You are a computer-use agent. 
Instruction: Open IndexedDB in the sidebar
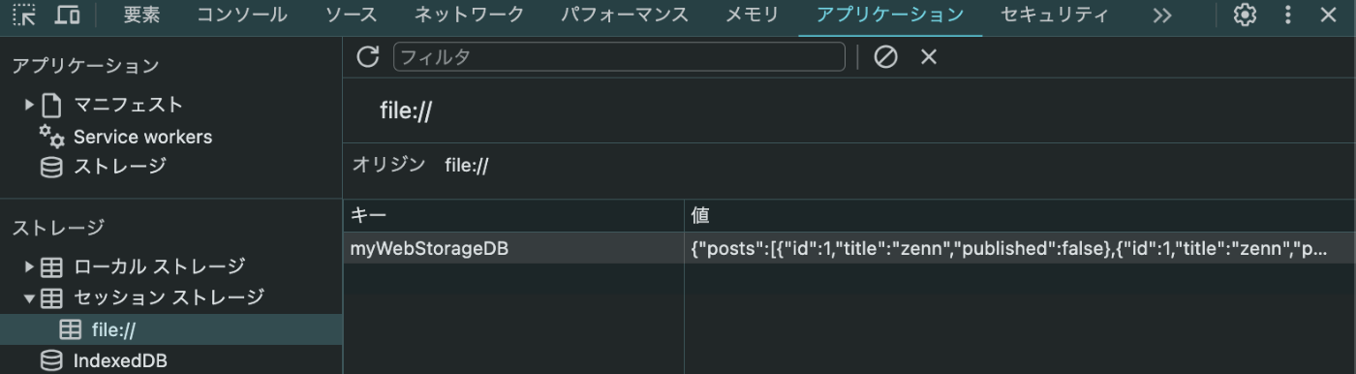coord(120,361)
